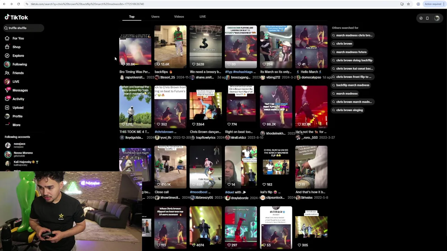Switch to the Videos tab

pyautogui.click(x=179, y=17)
